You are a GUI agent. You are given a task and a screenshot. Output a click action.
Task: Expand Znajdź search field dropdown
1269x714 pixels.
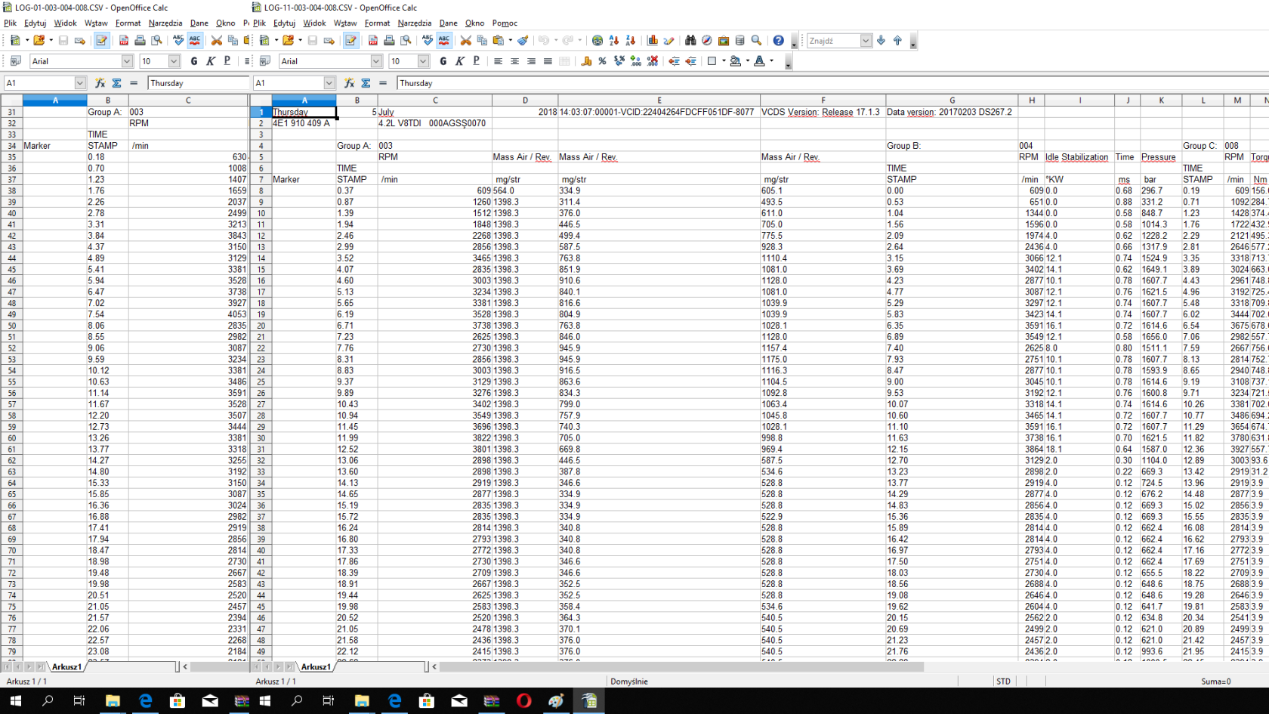tap(866, 41)
